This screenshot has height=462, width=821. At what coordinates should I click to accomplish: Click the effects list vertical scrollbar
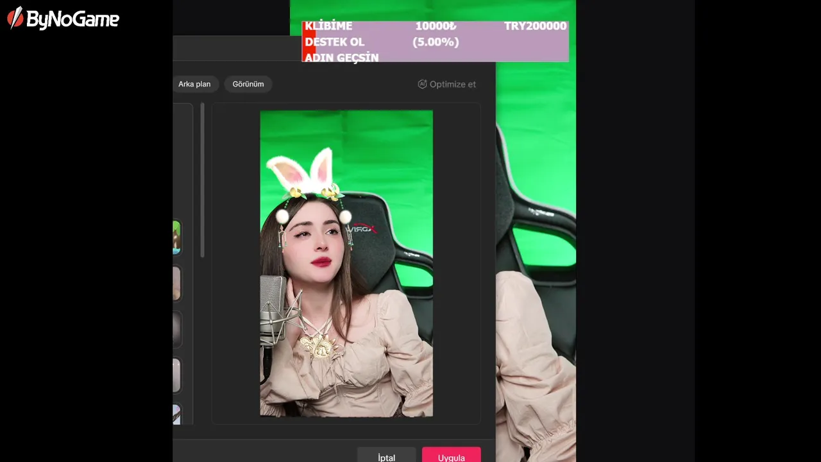pyautogui.click(x=203, y=180)
